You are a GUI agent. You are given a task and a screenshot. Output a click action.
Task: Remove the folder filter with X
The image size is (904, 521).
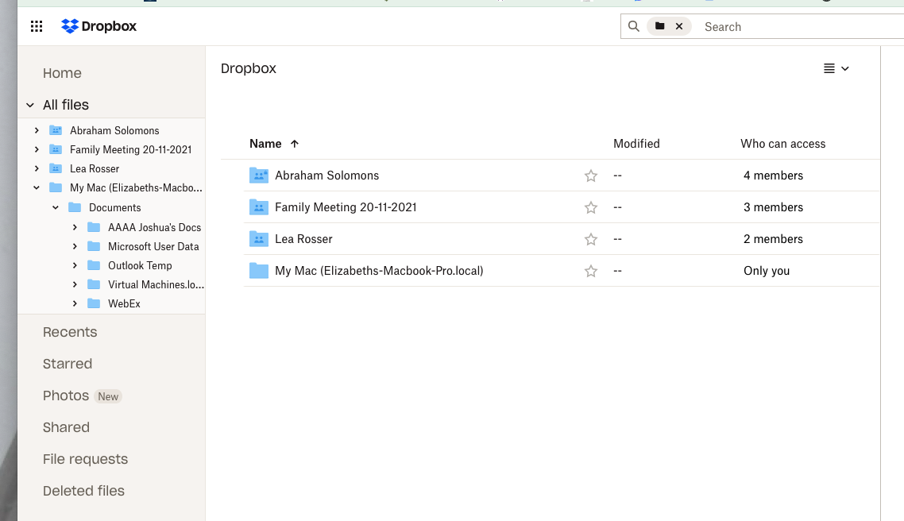click(679, 26)
